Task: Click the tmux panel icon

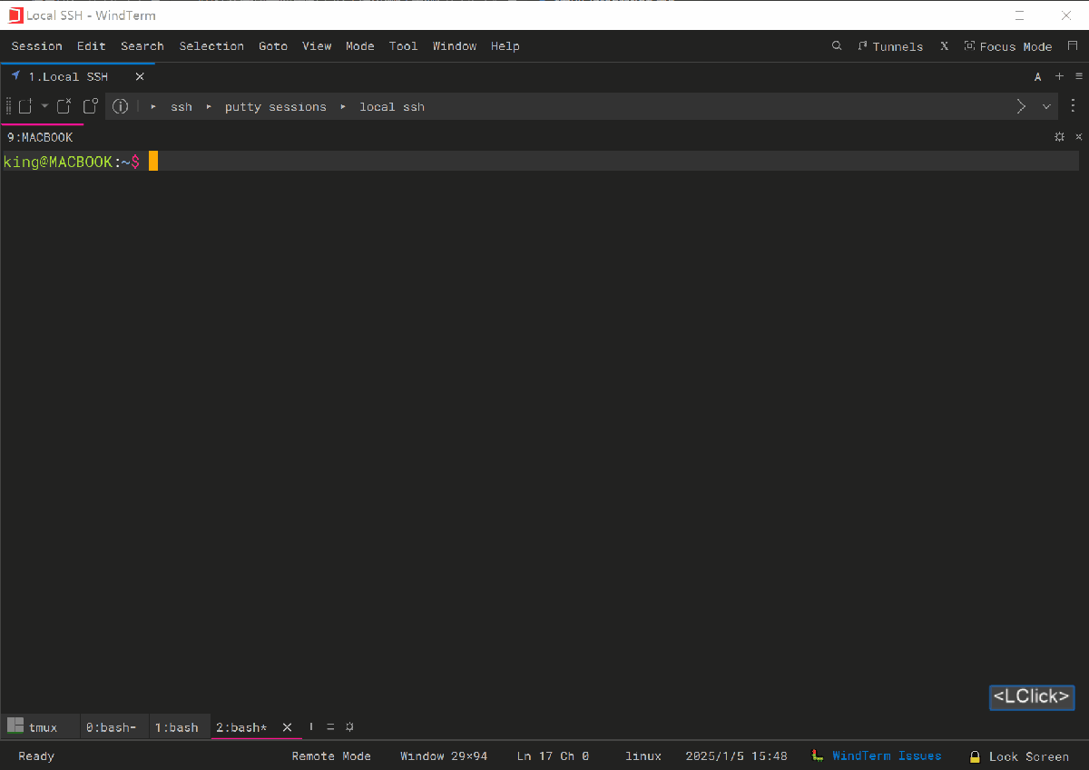Action: tap(15, 726)
